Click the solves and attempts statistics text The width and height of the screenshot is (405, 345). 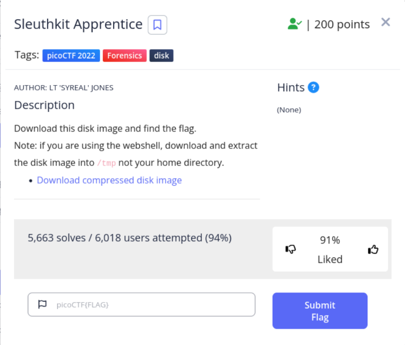(130, 238)
